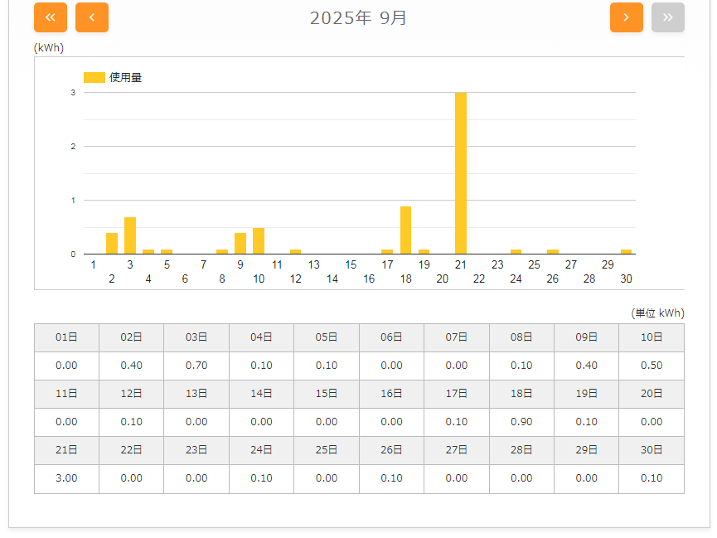Click the bar for day 2

click(x=112, y=243)
